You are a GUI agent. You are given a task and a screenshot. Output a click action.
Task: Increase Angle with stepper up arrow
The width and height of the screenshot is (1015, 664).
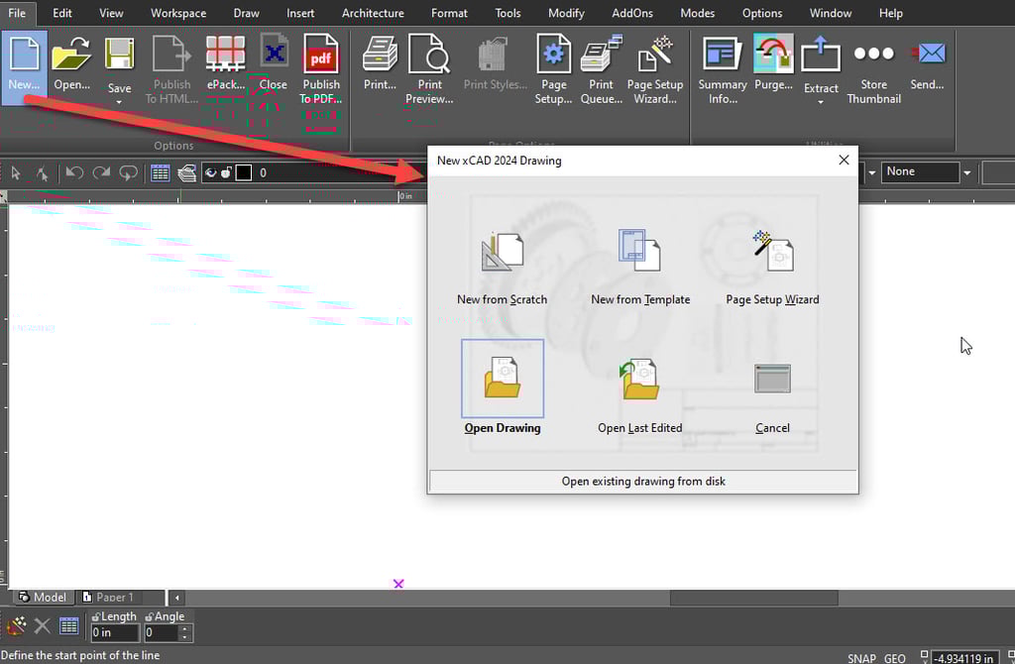(185, 628)
